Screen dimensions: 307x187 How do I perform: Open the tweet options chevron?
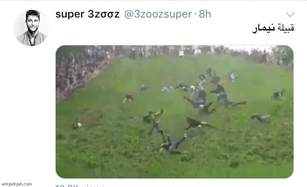(290, 14)
